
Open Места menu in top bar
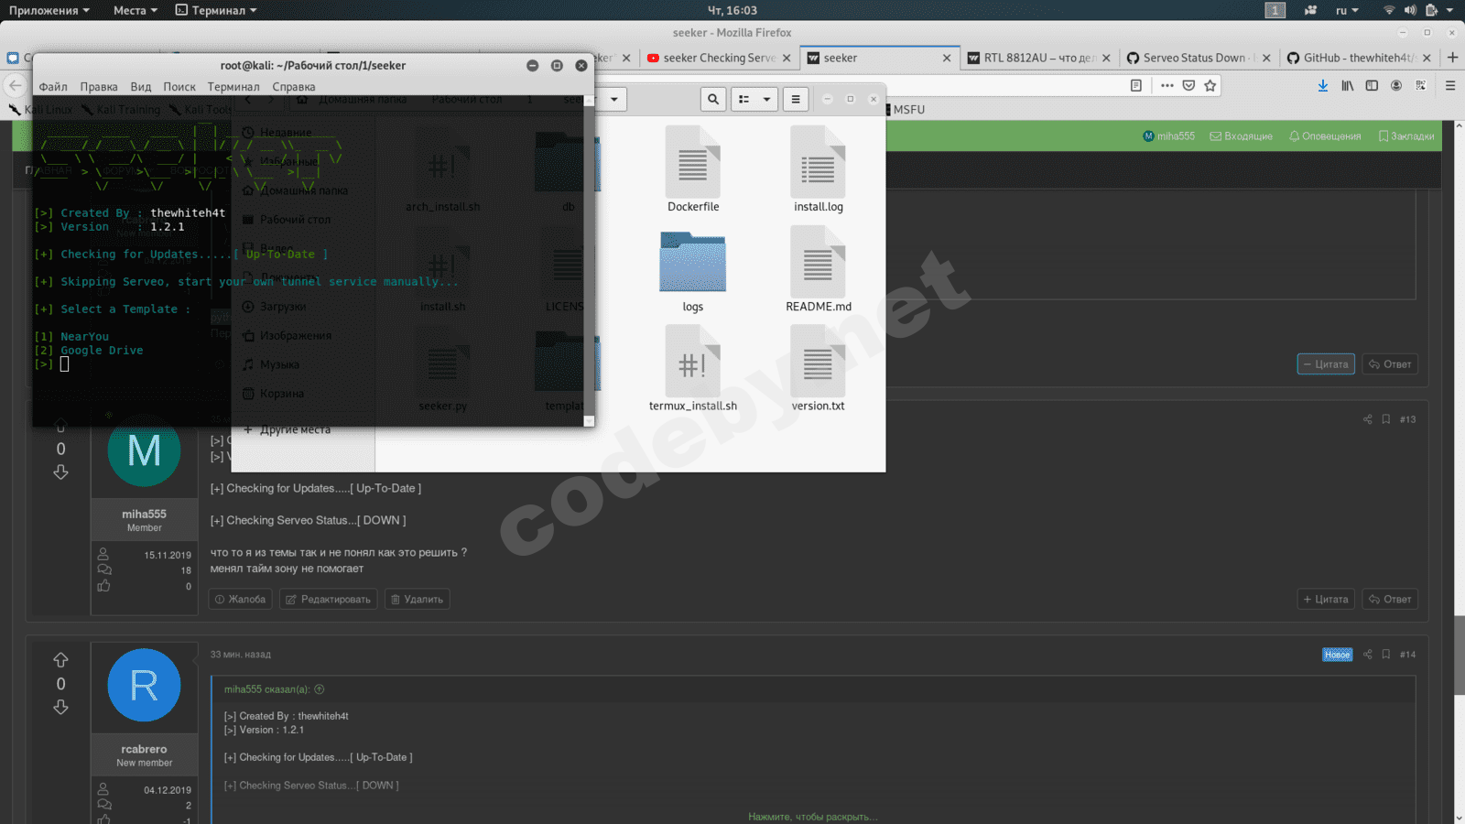pos(136,10)
